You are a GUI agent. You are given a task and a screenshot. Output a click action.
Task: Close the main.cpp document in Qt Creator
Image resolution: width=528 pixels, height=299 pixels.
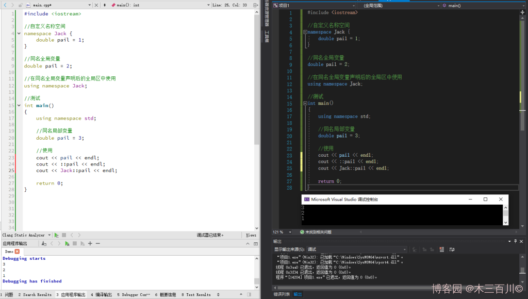coord(96,5)
